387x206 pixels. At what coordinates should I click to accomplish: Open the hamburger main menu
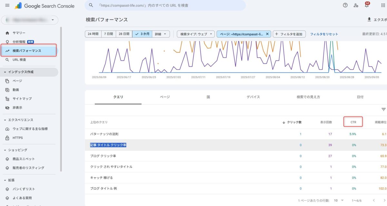pos(7,6)
